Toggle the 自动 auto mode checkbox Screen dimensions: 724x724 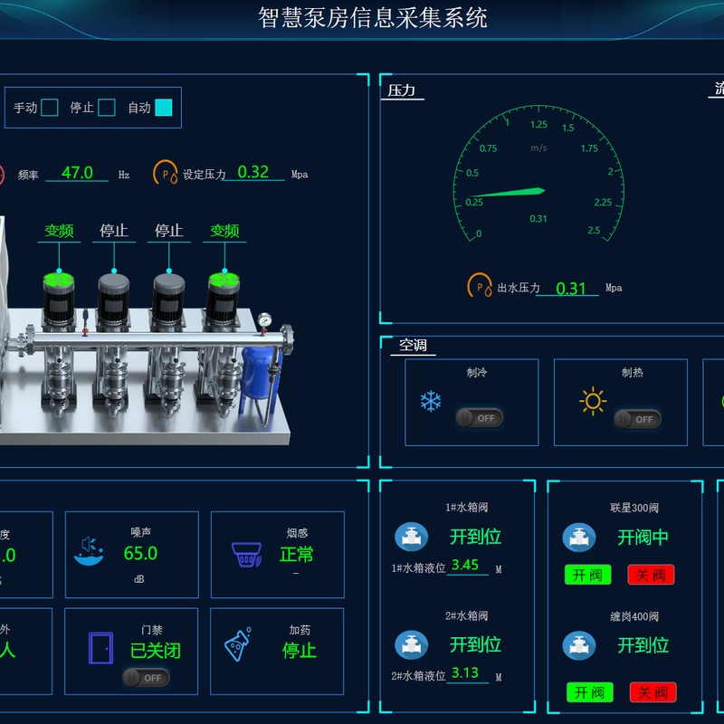pos(164,108)
